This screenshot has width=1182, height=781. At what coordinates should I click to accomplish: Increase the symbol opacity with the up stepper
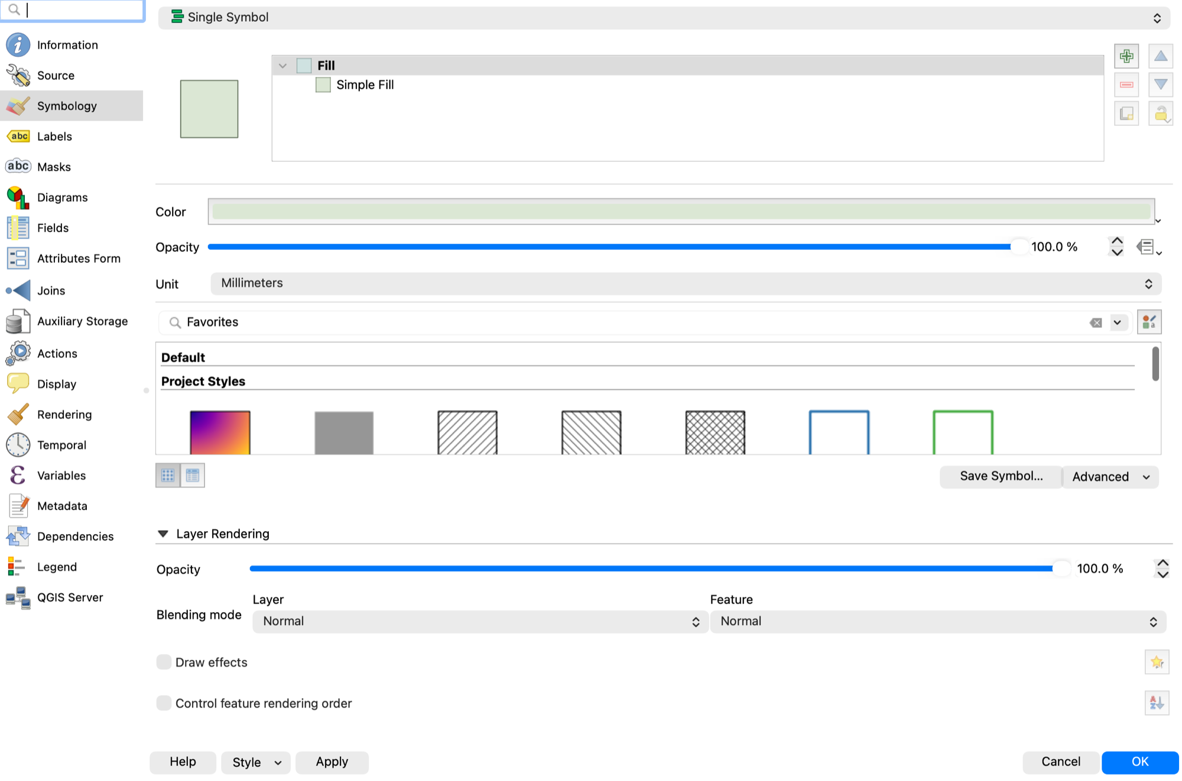(1116, 241)
